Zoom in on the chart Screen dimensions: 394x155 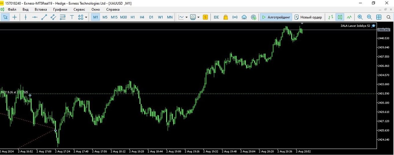point(360,17)
